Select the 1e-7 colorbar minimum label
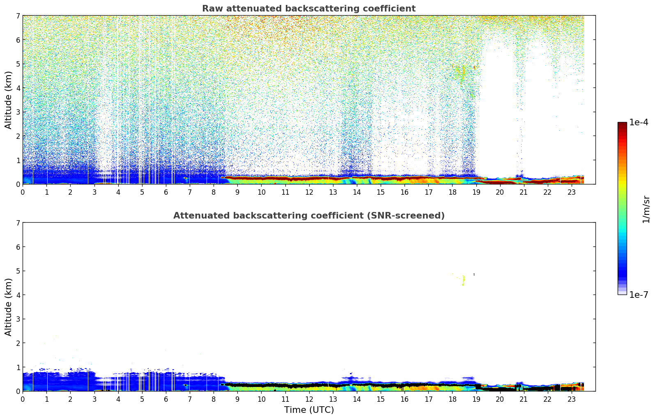The height and width of the screenshot is (419, 655). [x=639, y=295]
